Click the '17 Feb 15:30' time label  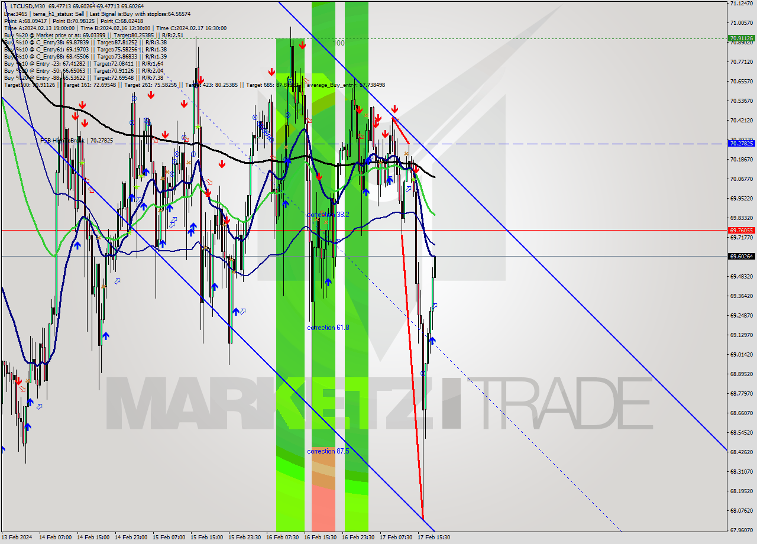434,537
